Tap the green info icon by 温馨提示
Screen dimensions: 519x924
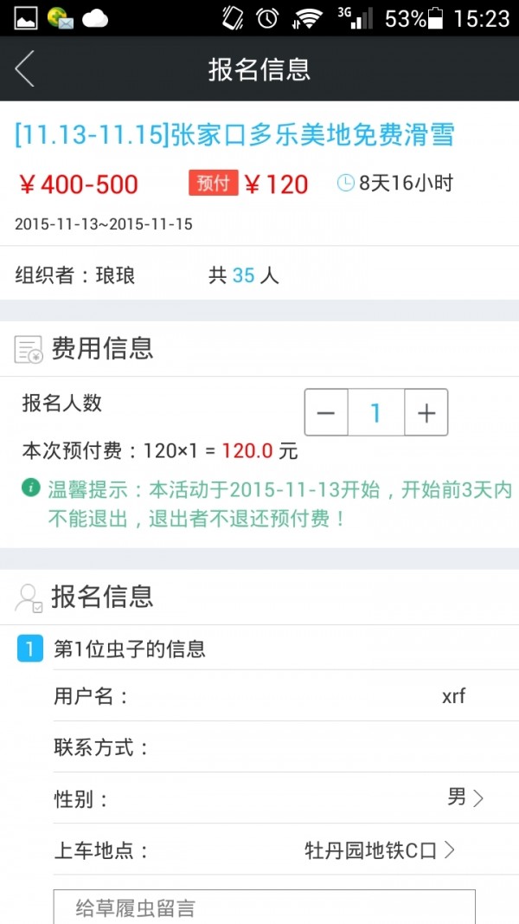click(30, 488)
